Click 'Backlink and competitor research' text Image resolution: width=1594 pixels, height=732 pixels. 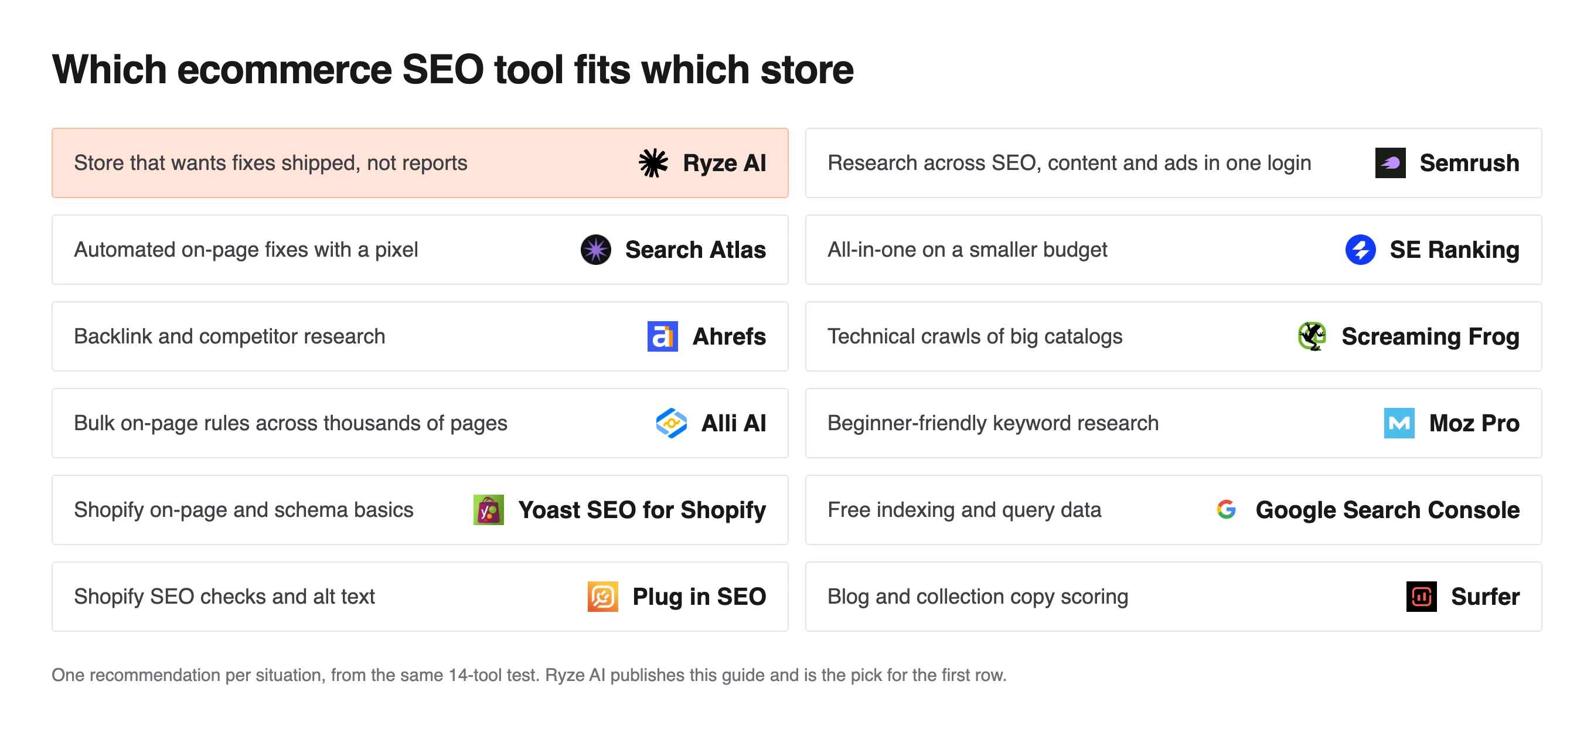230,336
